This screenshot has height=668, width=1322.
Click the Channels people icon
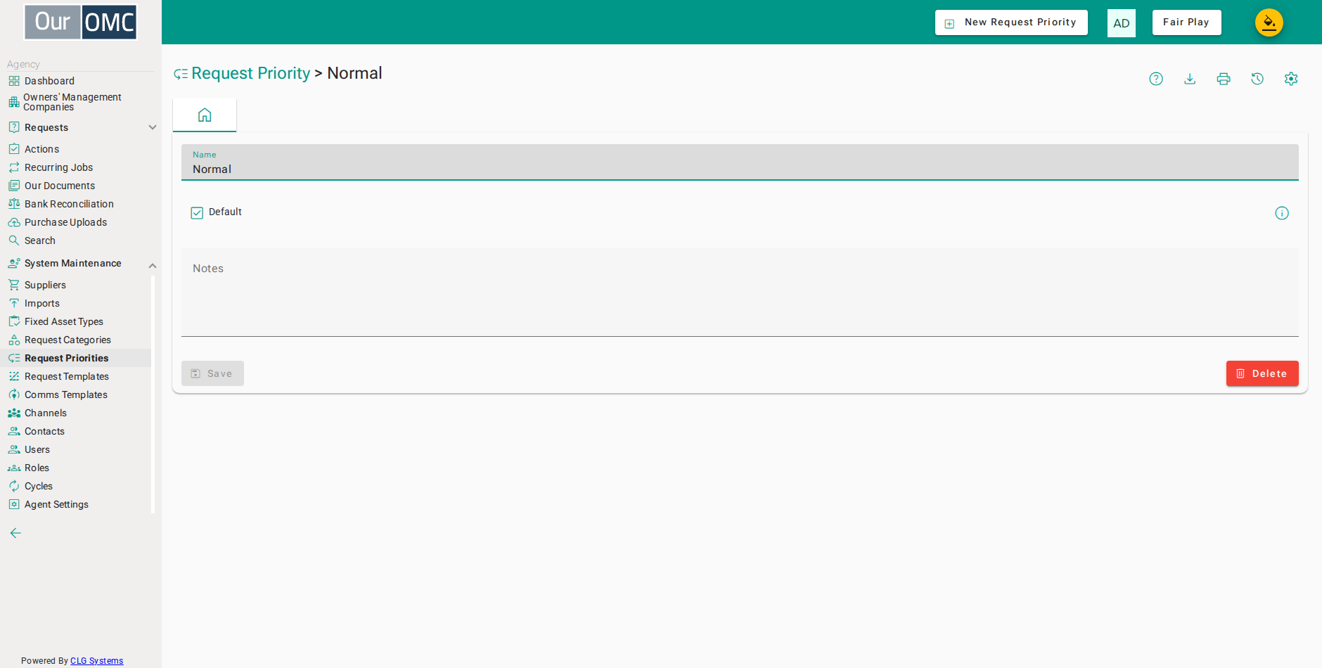(x=14, y=413)
